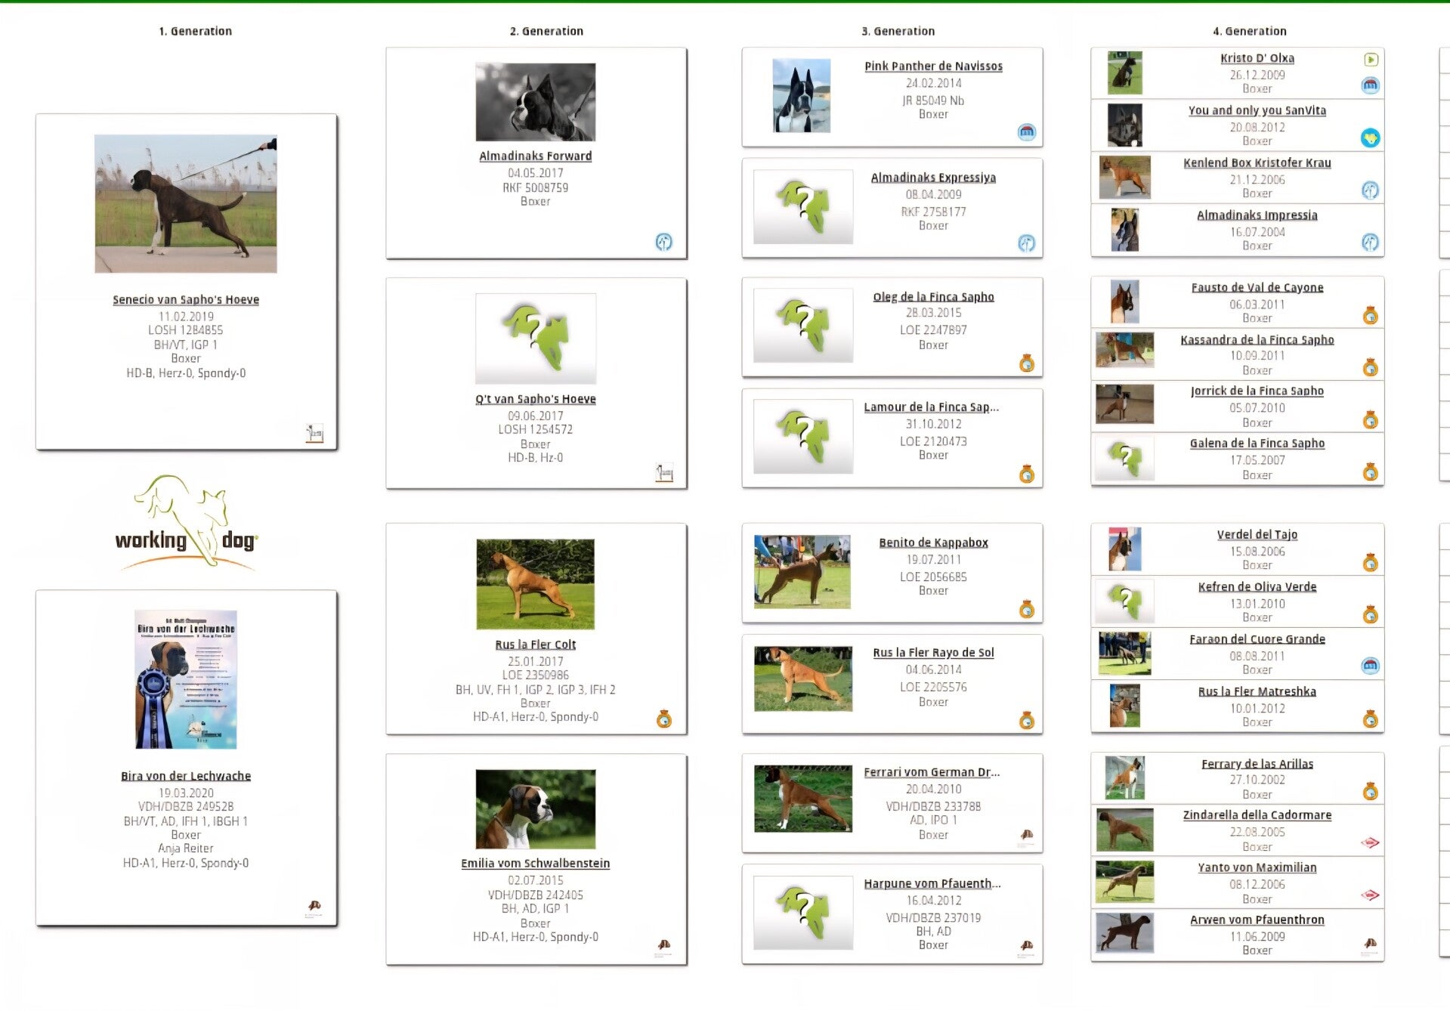This screenshot has width=1450, height=1011.
Task: Open the Emilia vom Schwalbenstein name link
Action: coord(535,863)
